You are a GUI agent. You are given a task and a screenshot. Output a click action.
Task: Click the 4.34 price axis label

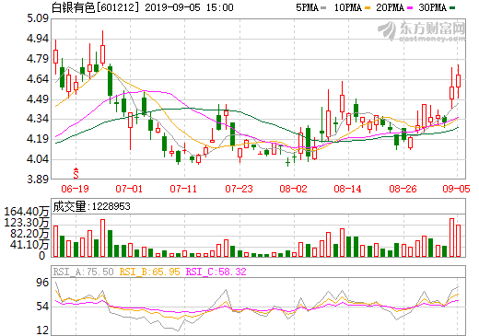(x=38, y=119)
